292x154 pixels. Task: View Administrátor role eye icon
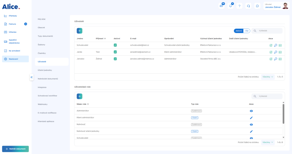point(251,111)
